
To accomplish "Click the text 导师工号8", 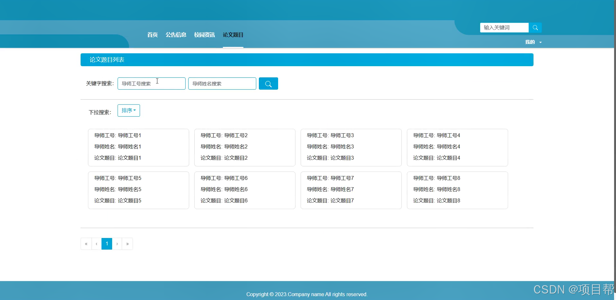I will tap(448, 178).
